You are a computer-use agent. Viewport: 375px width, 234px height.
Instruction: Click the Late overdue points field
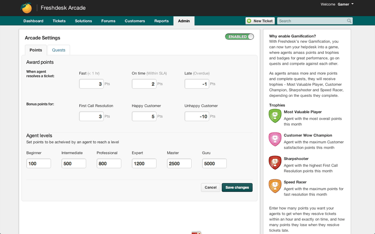[x=197, y=84]
